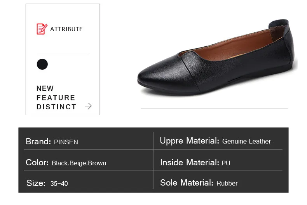Click the 35-40 size value
Image resolution: width=307 pixels, height=205 pixels.
click(59, 184)
